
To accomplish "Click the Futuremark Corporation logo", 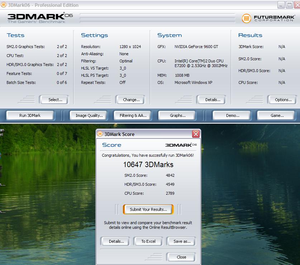I will [x=268, y=18].
